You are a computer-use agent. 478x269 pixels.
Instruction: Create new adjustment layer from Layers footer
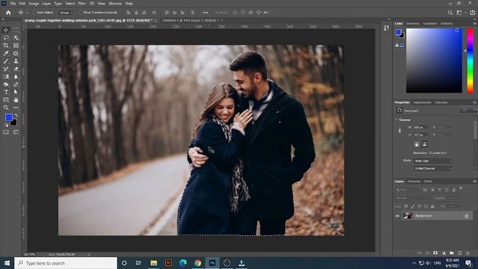click(x=444, y=253)
